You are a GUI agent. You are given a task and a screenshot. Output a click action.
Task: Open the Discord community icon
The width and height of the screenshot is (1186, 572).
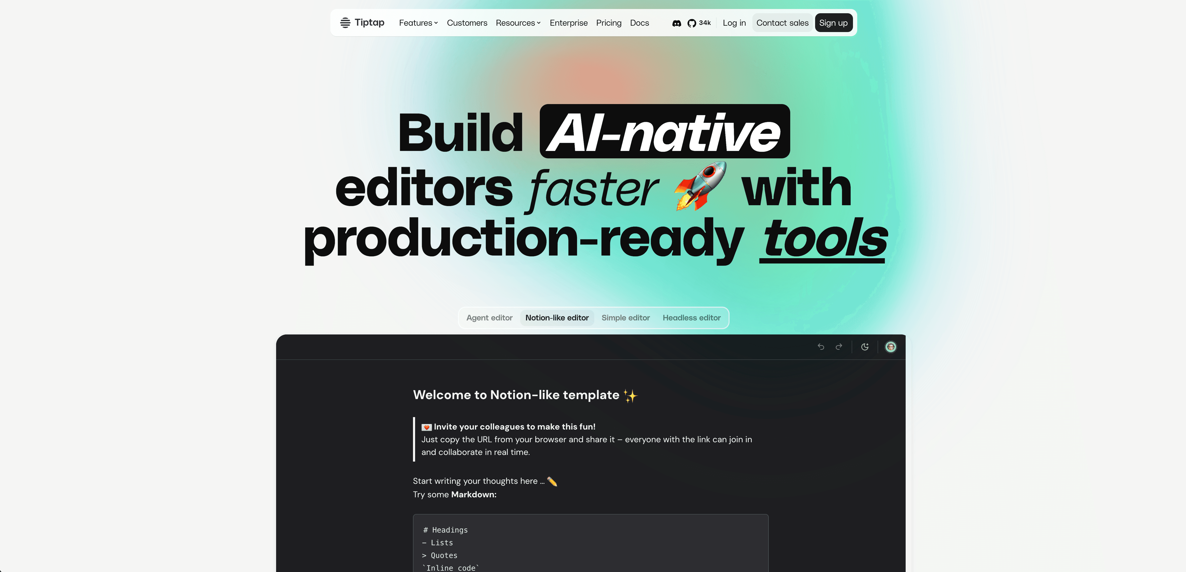pyautogui.click(x=676, y=23)
